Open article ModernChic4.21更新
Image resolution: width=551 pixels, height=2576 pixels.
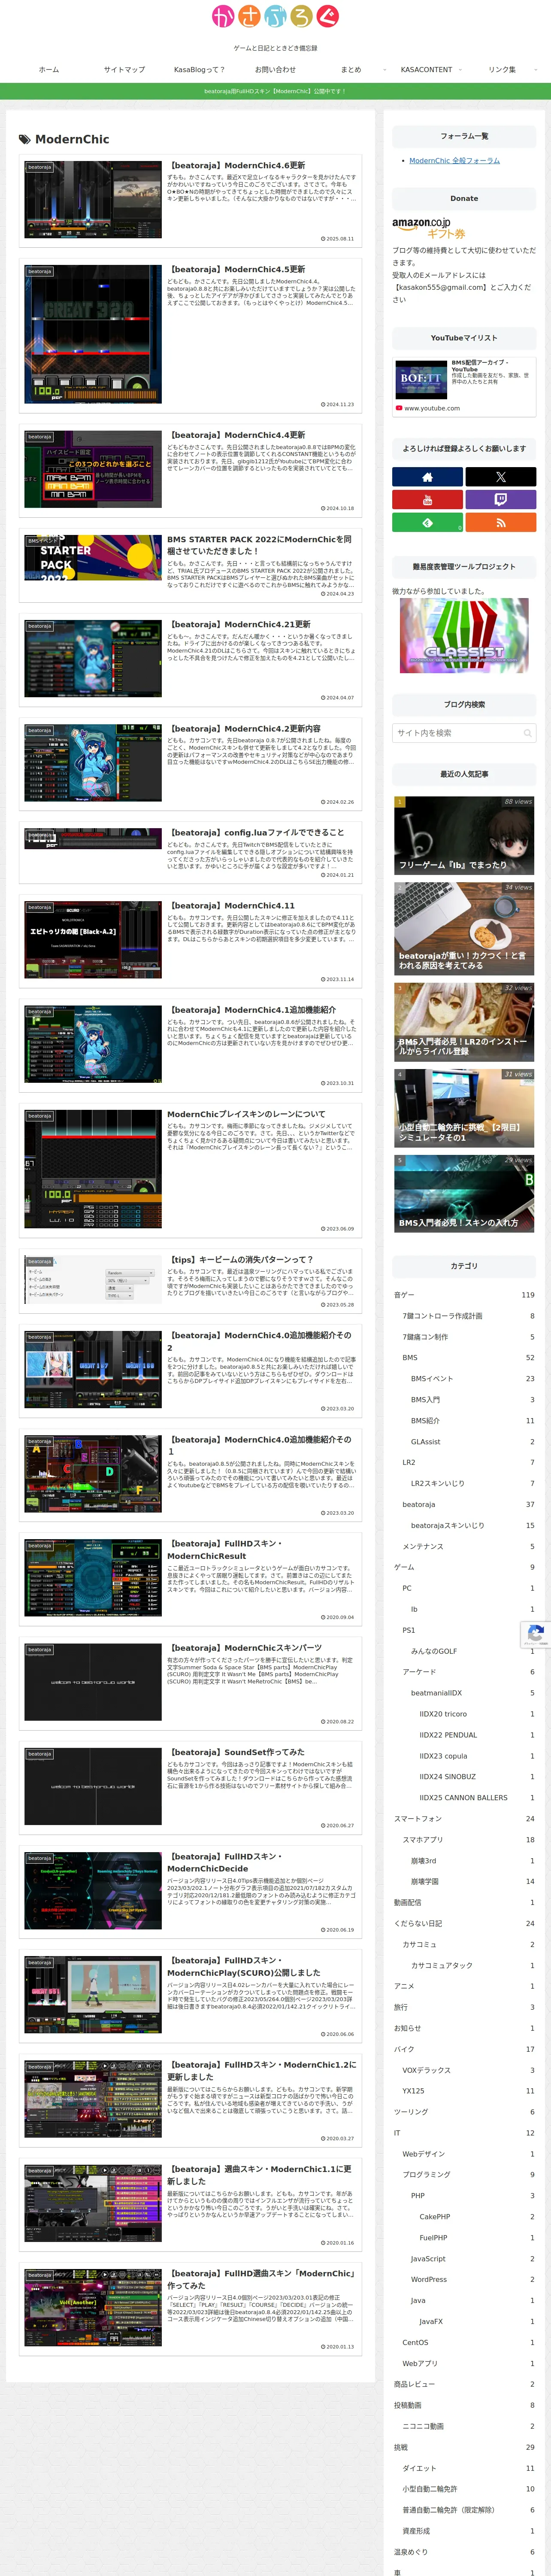190,660
